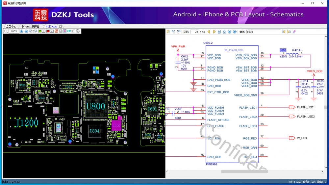Click the zoom out icon on PCB toolbar
The width and height of the screenshot is (329, 185).
[26, 31]
